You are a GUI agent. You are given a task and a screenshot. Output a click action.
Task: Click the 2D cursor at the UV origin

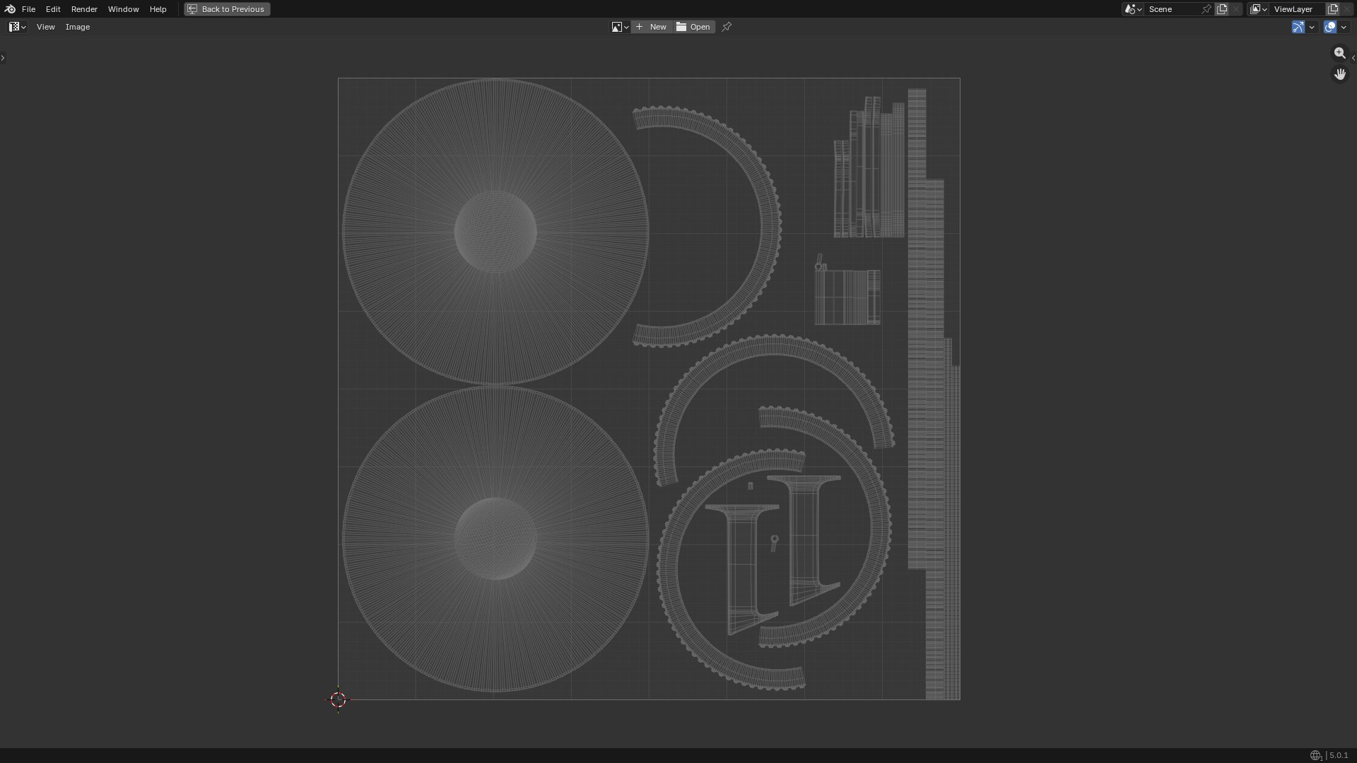click(338, 699)
